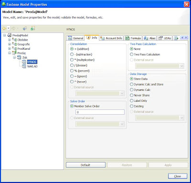The image size is (191, 183).
Task: Expand the Geografie tree node
Action: click(x=10, y=44)
